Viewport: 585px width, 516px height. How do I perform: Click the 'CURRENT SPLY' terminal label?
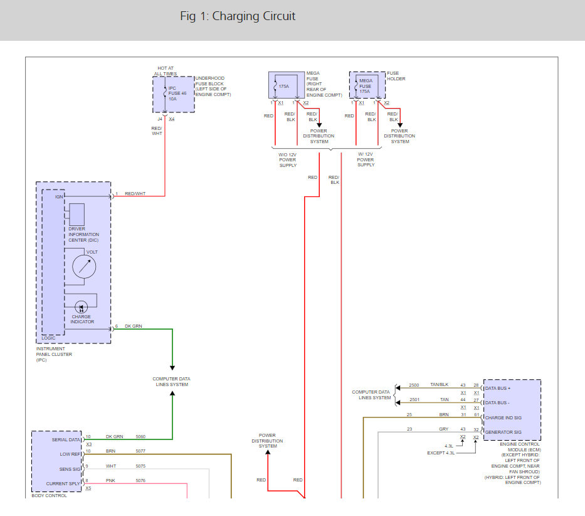pos(63,483)
